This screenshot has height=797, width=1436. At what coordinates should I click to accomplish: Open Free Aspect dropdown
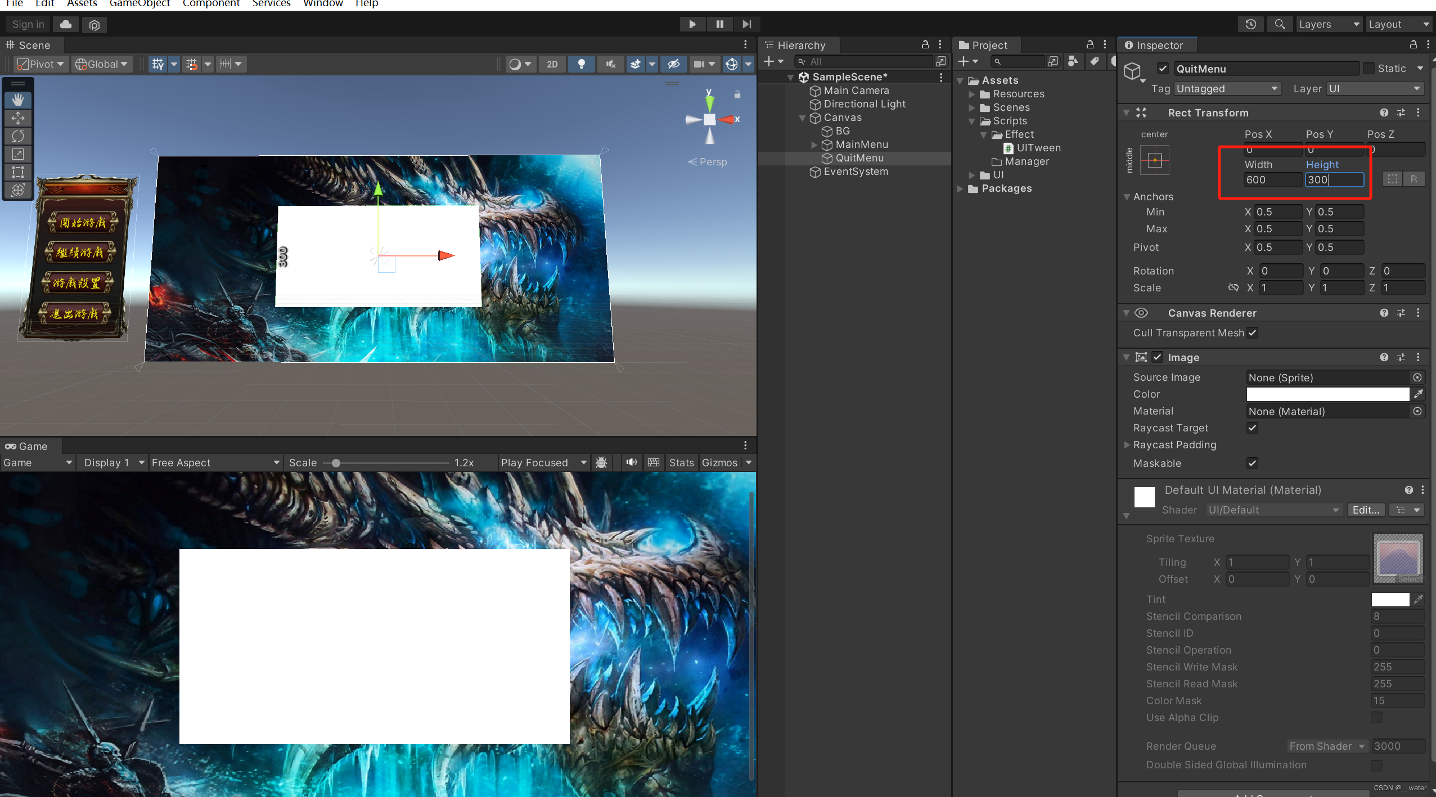pyautogui.click(x=215, y=462)
